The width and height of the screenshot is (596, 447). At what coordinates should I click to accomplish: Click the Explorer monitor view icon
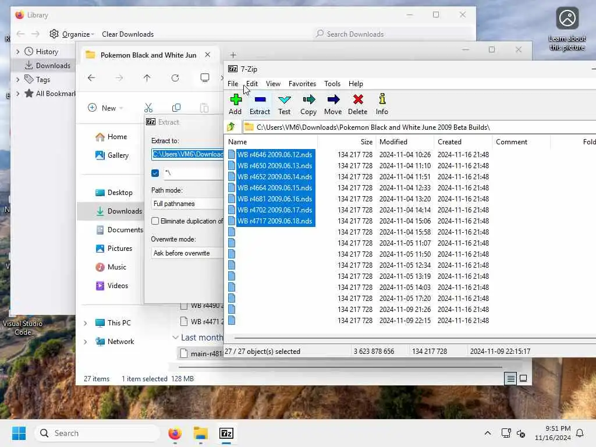point(205,78)
